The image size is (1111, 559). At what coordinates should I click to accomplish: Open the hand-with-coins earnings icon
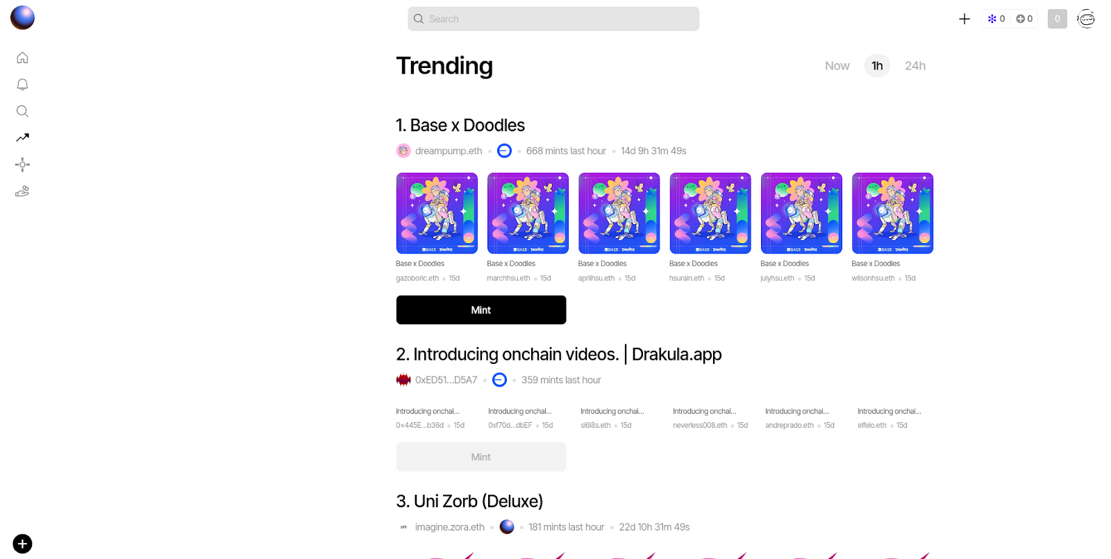(22, 191)
